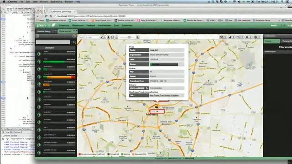The width and height of the screenshot is (292, 164).
Task: Close the Route Monitor tab
Action: click(x=76, y=31)
